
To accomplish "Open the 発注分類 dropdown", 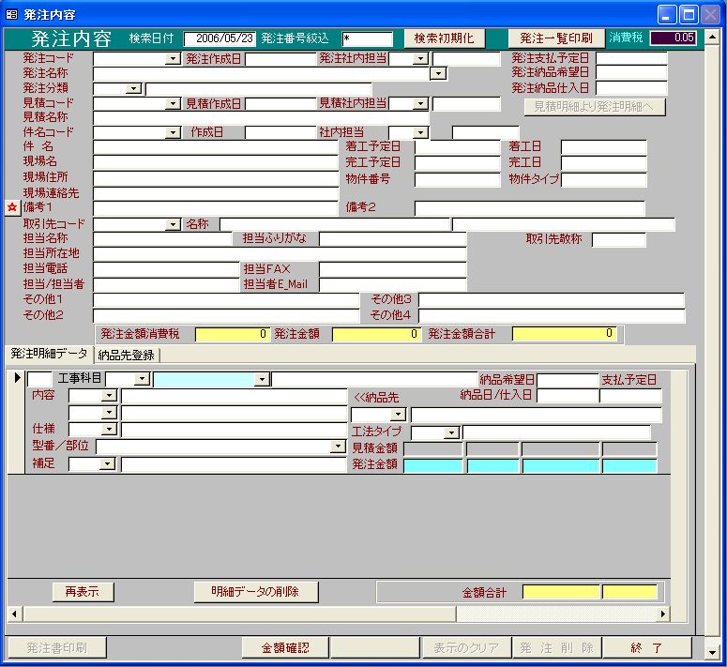I will pos(133,88).
